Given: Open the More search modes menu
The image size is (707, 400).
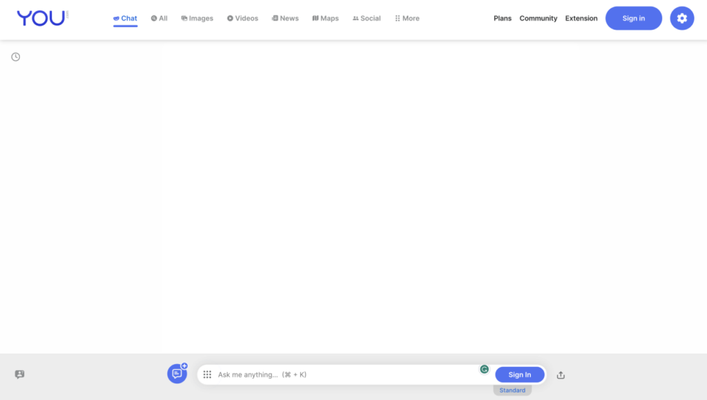Looking at the screenshot, I should coord(407,18).
